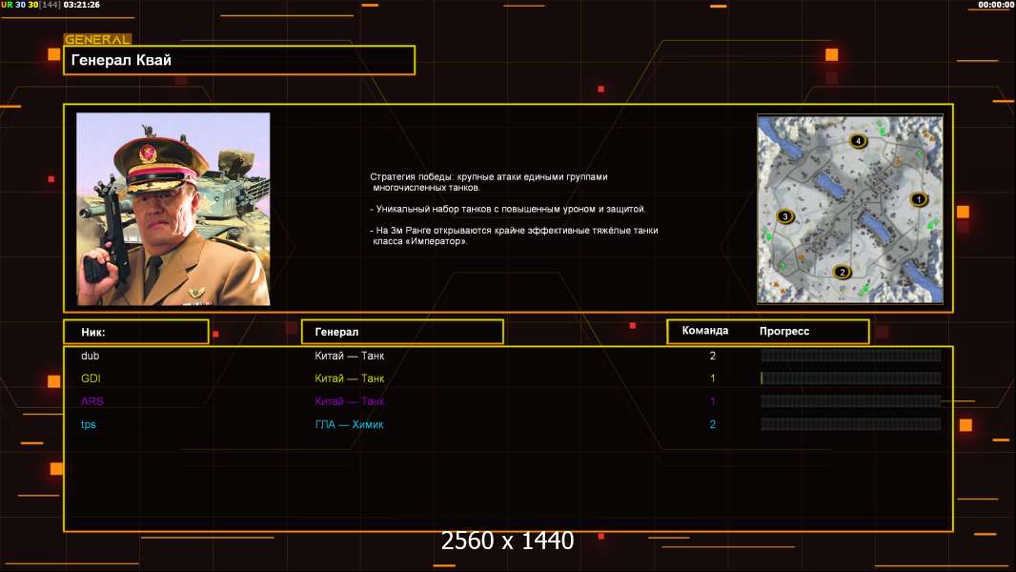Click start position marker 2 on the map
This screenshot has height=572, width=1016.
click(x=841, y=272)
